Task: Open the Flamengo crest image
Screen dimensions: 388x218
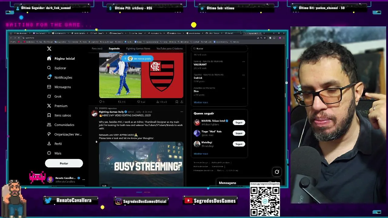Action: [x=162, y=76]
